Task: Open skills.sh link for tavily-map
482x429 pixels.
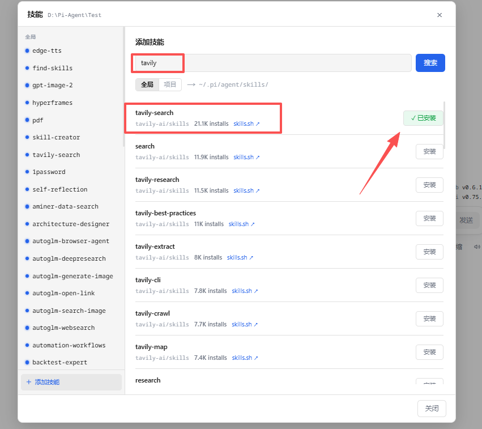Action: click(245, 358)
